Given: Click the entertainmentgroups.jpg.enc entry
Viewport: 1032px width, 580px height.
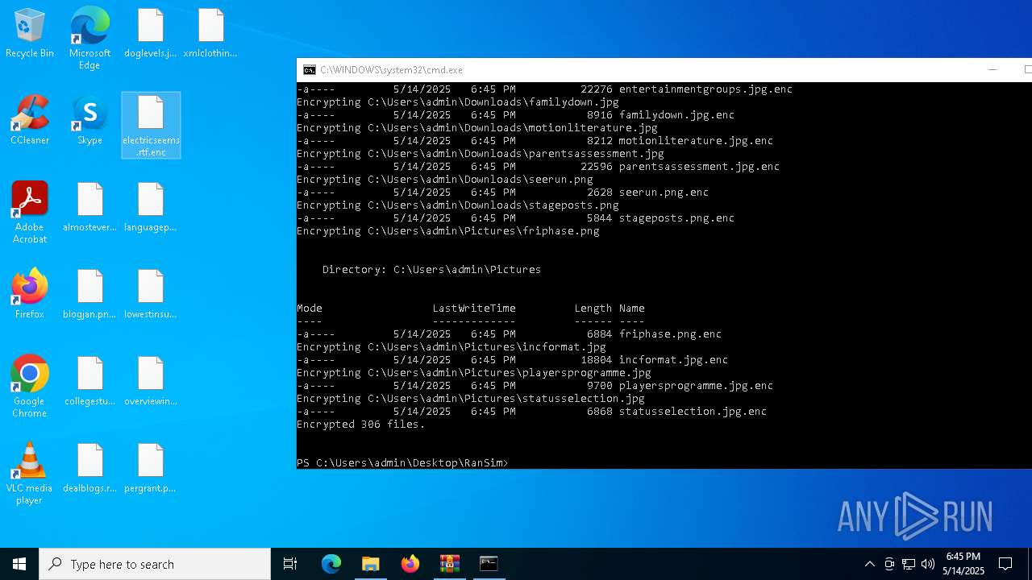Looking at the screenshot, I should click(x=705, y=89).
